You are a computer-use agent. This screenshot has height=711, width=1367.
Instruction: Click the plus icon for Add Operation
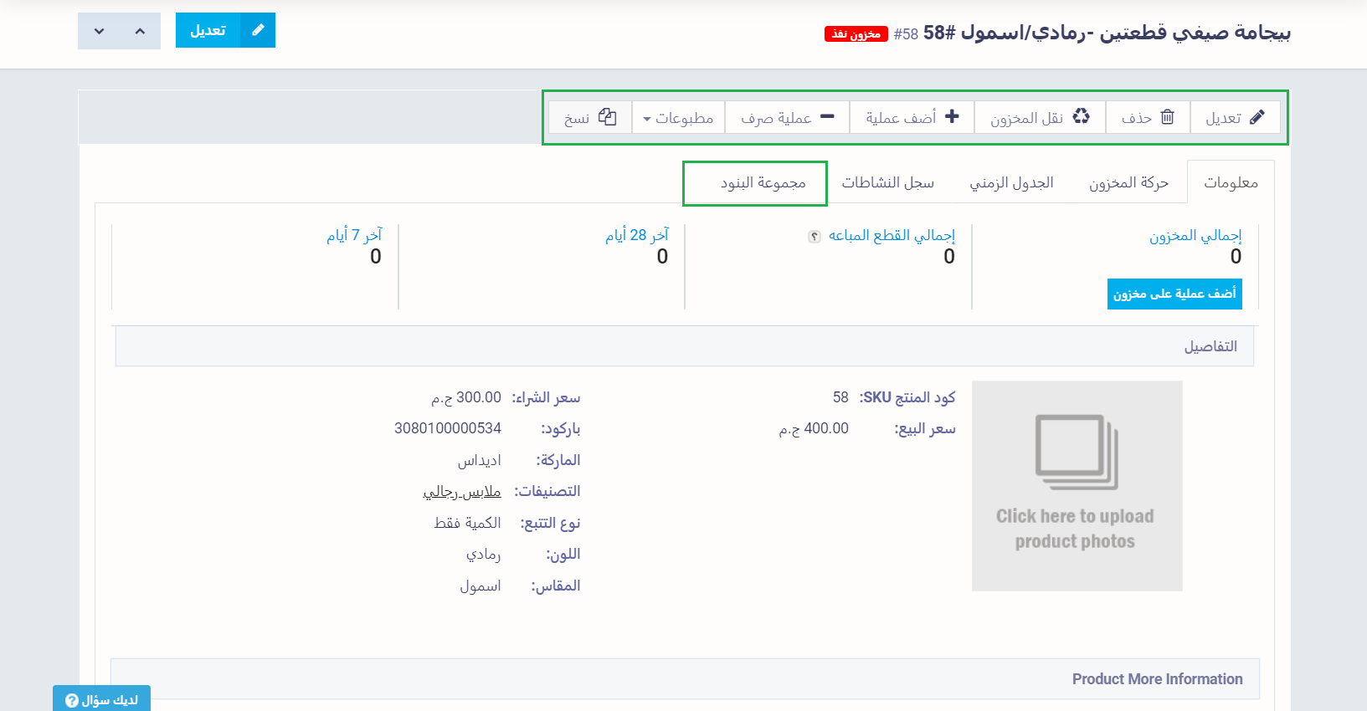click(952, 117)
